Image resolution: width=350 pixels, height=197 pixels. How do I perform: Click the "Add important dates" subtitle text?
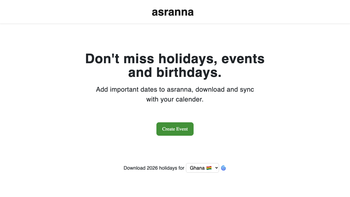tap(175, 89)
